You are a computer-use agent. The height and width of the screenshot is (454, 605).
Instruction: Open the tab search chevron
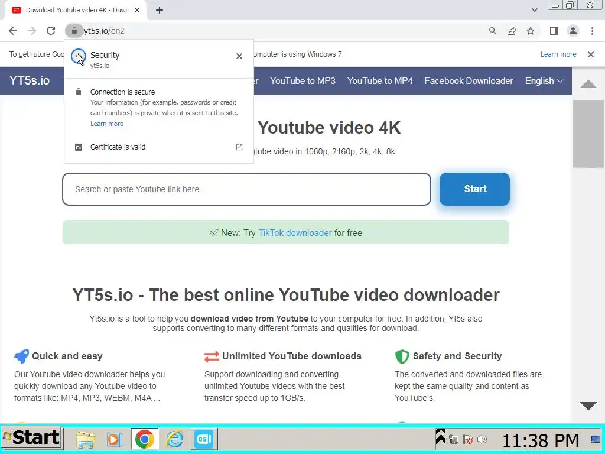[534, 10]
